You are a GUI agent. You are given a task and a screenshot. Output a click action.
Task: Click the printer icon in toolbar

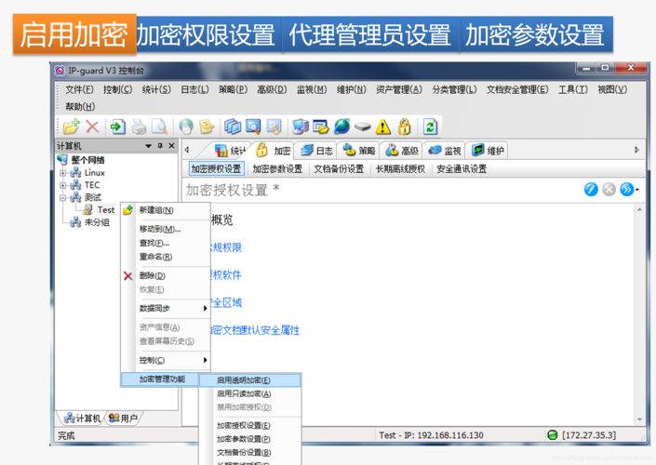click(x=139, y=126)
